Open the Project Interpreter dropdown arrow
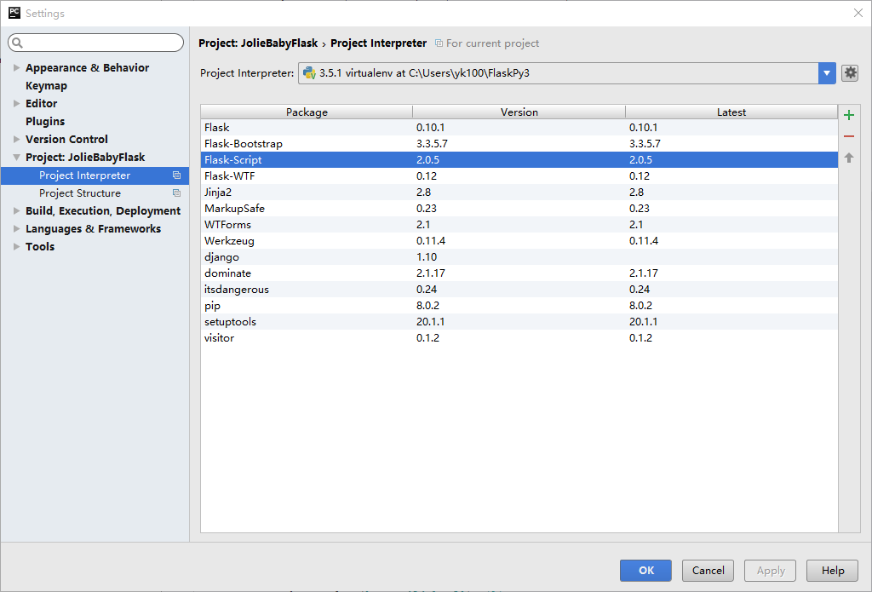 [827, 73]
